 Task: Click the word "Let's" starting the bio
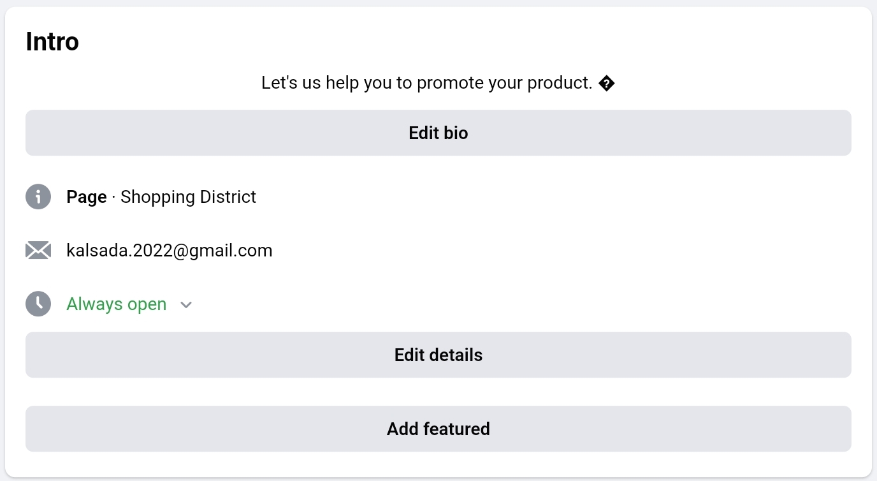[280, 83]
